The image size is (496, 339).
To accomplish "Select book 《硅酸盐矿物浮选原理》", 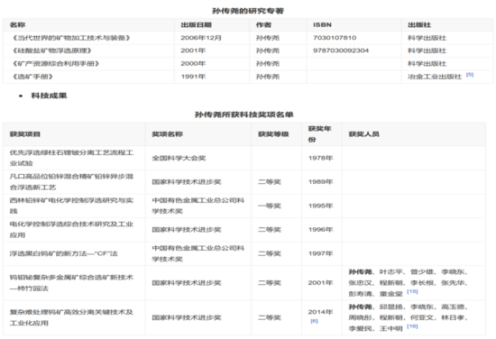I will pyautogui.click(x=51, y=50).
